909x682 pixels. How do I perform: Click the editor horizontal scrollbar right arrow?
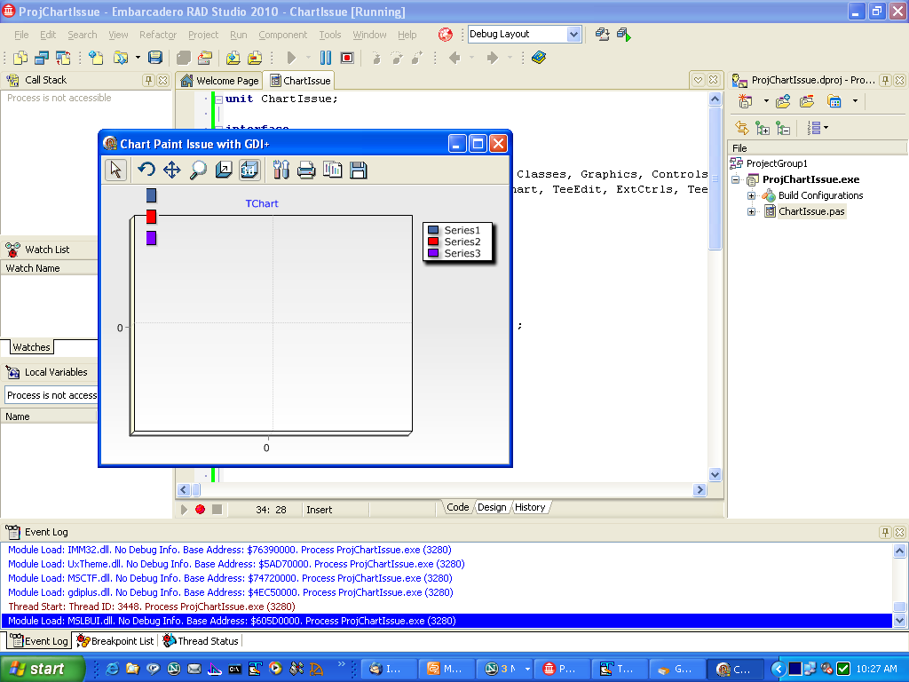point(700,490)
